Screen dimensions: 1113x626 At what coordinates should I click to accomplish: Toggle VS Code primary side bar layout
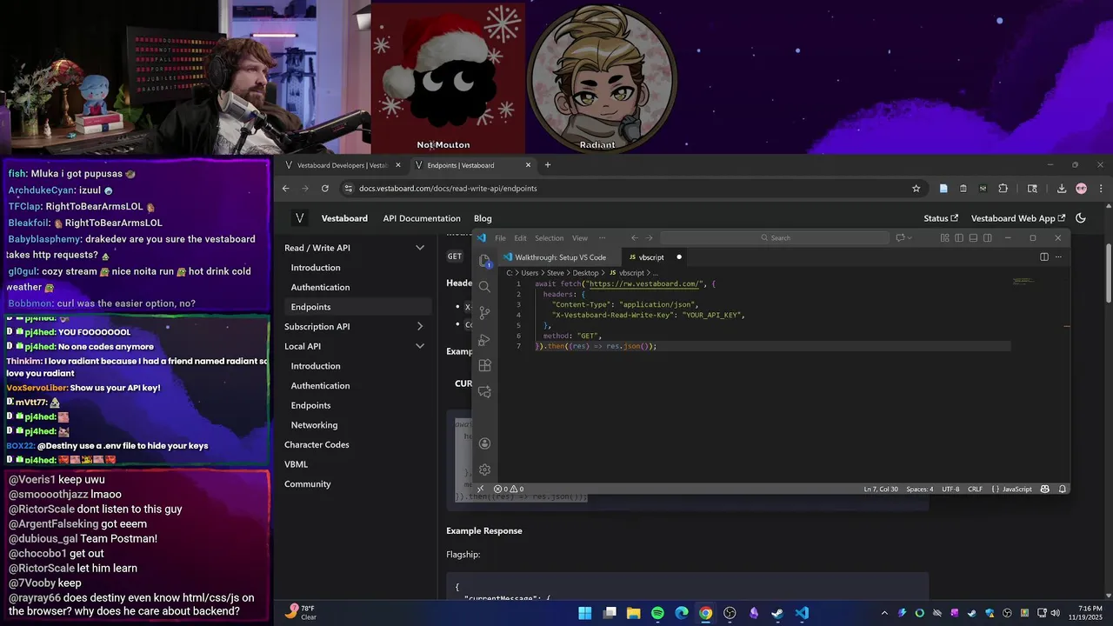click(959, 237)
